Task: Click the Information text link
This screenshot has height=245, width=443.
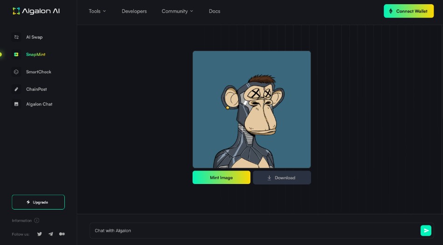Action: 22,220
